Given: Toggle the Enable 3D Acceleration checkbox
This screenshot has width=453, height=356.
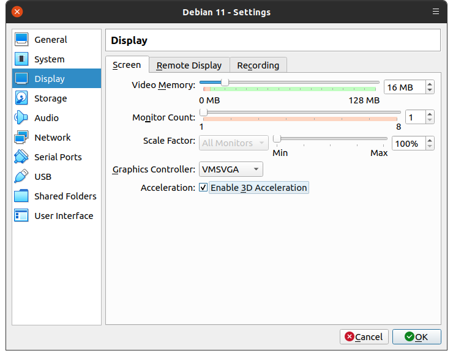Looking at the screenshot, I should (203, 188).
